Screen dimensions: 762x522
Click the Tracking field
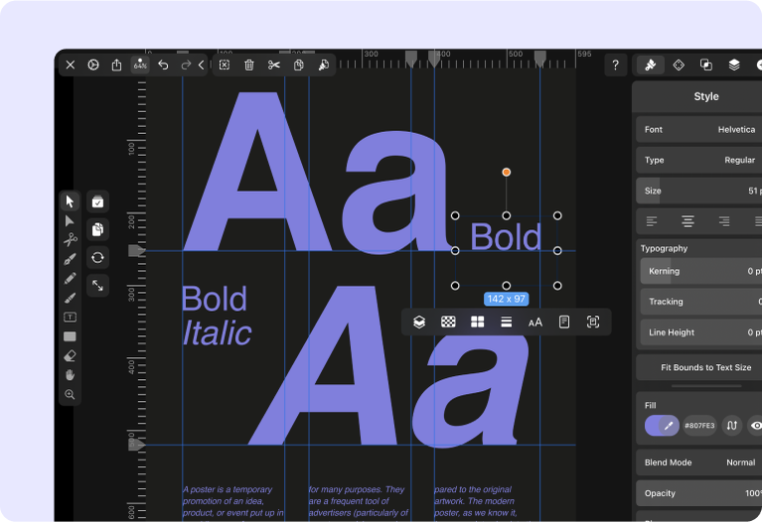click(701, 302)
